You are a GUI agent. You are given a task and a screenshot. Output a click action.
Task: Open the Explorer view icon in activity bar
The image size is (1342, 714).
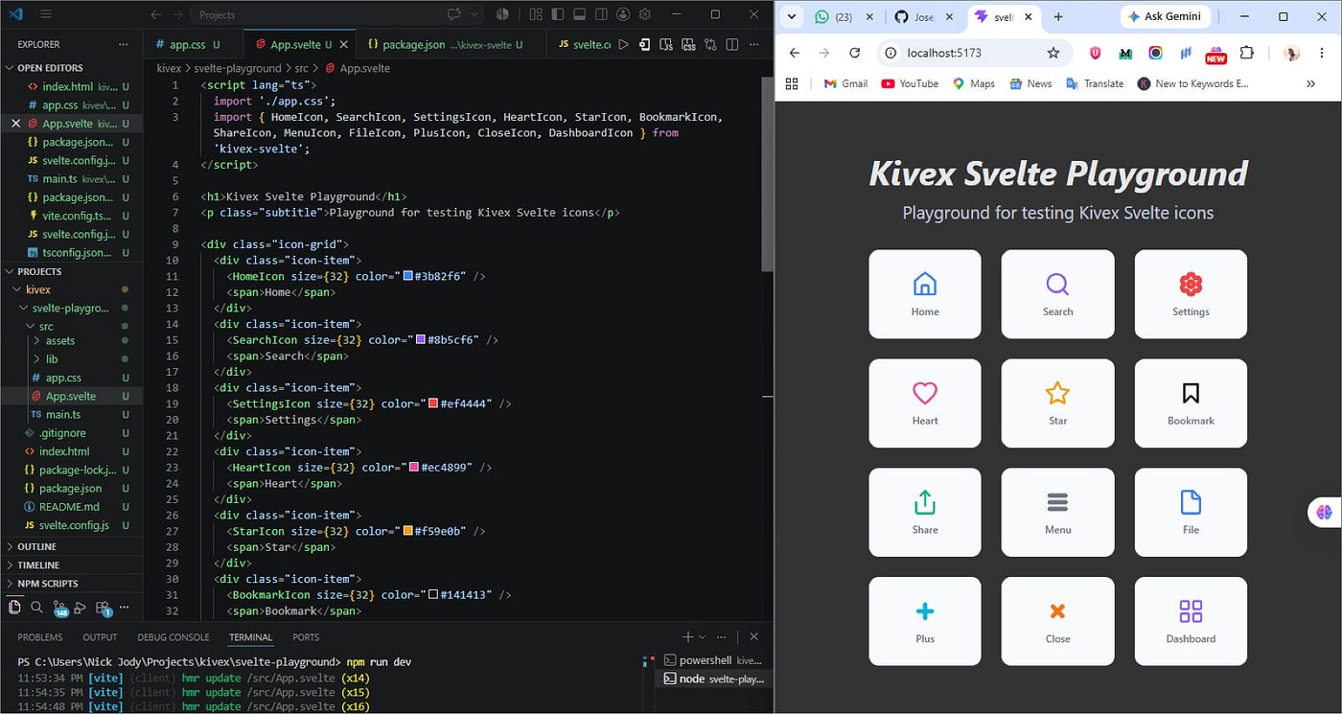click(14, 607)
